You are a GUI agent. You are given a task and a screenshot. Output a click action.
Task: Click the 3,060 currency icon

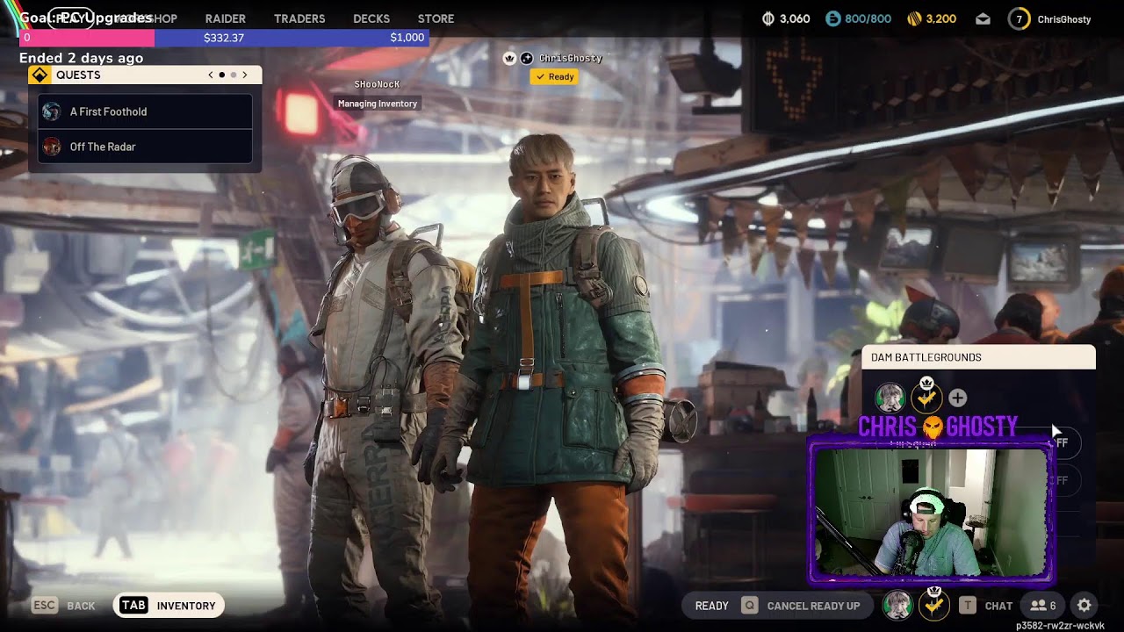(x=768, y=18)
